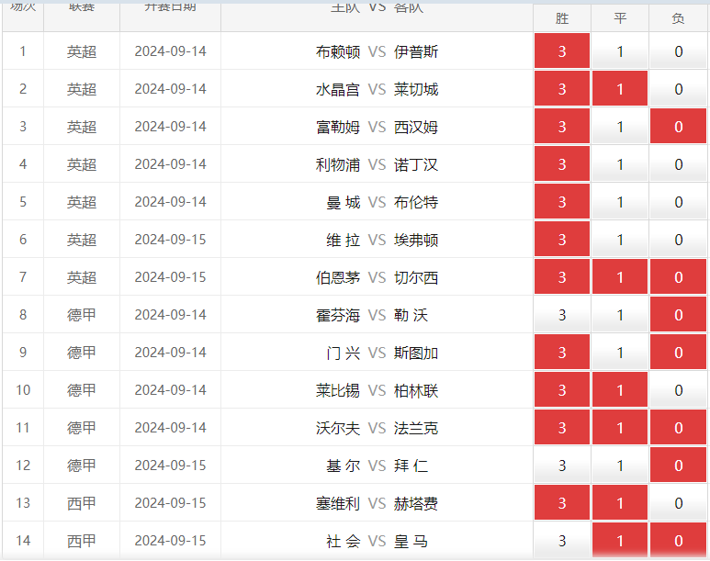The image size is (710, 561).
Task: Select draw (1) for 富勒姆 VS 西汉姆
Action: pyautogui.click(x=620, y=126)
